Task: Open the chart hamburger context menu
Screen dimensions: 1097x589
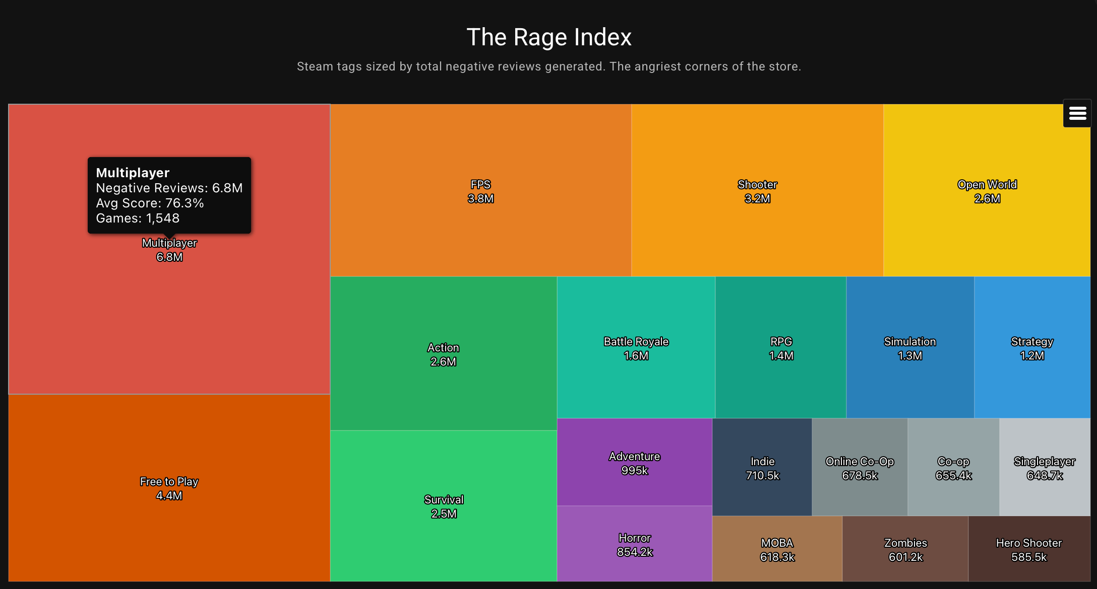Action: coord(1077,114)
